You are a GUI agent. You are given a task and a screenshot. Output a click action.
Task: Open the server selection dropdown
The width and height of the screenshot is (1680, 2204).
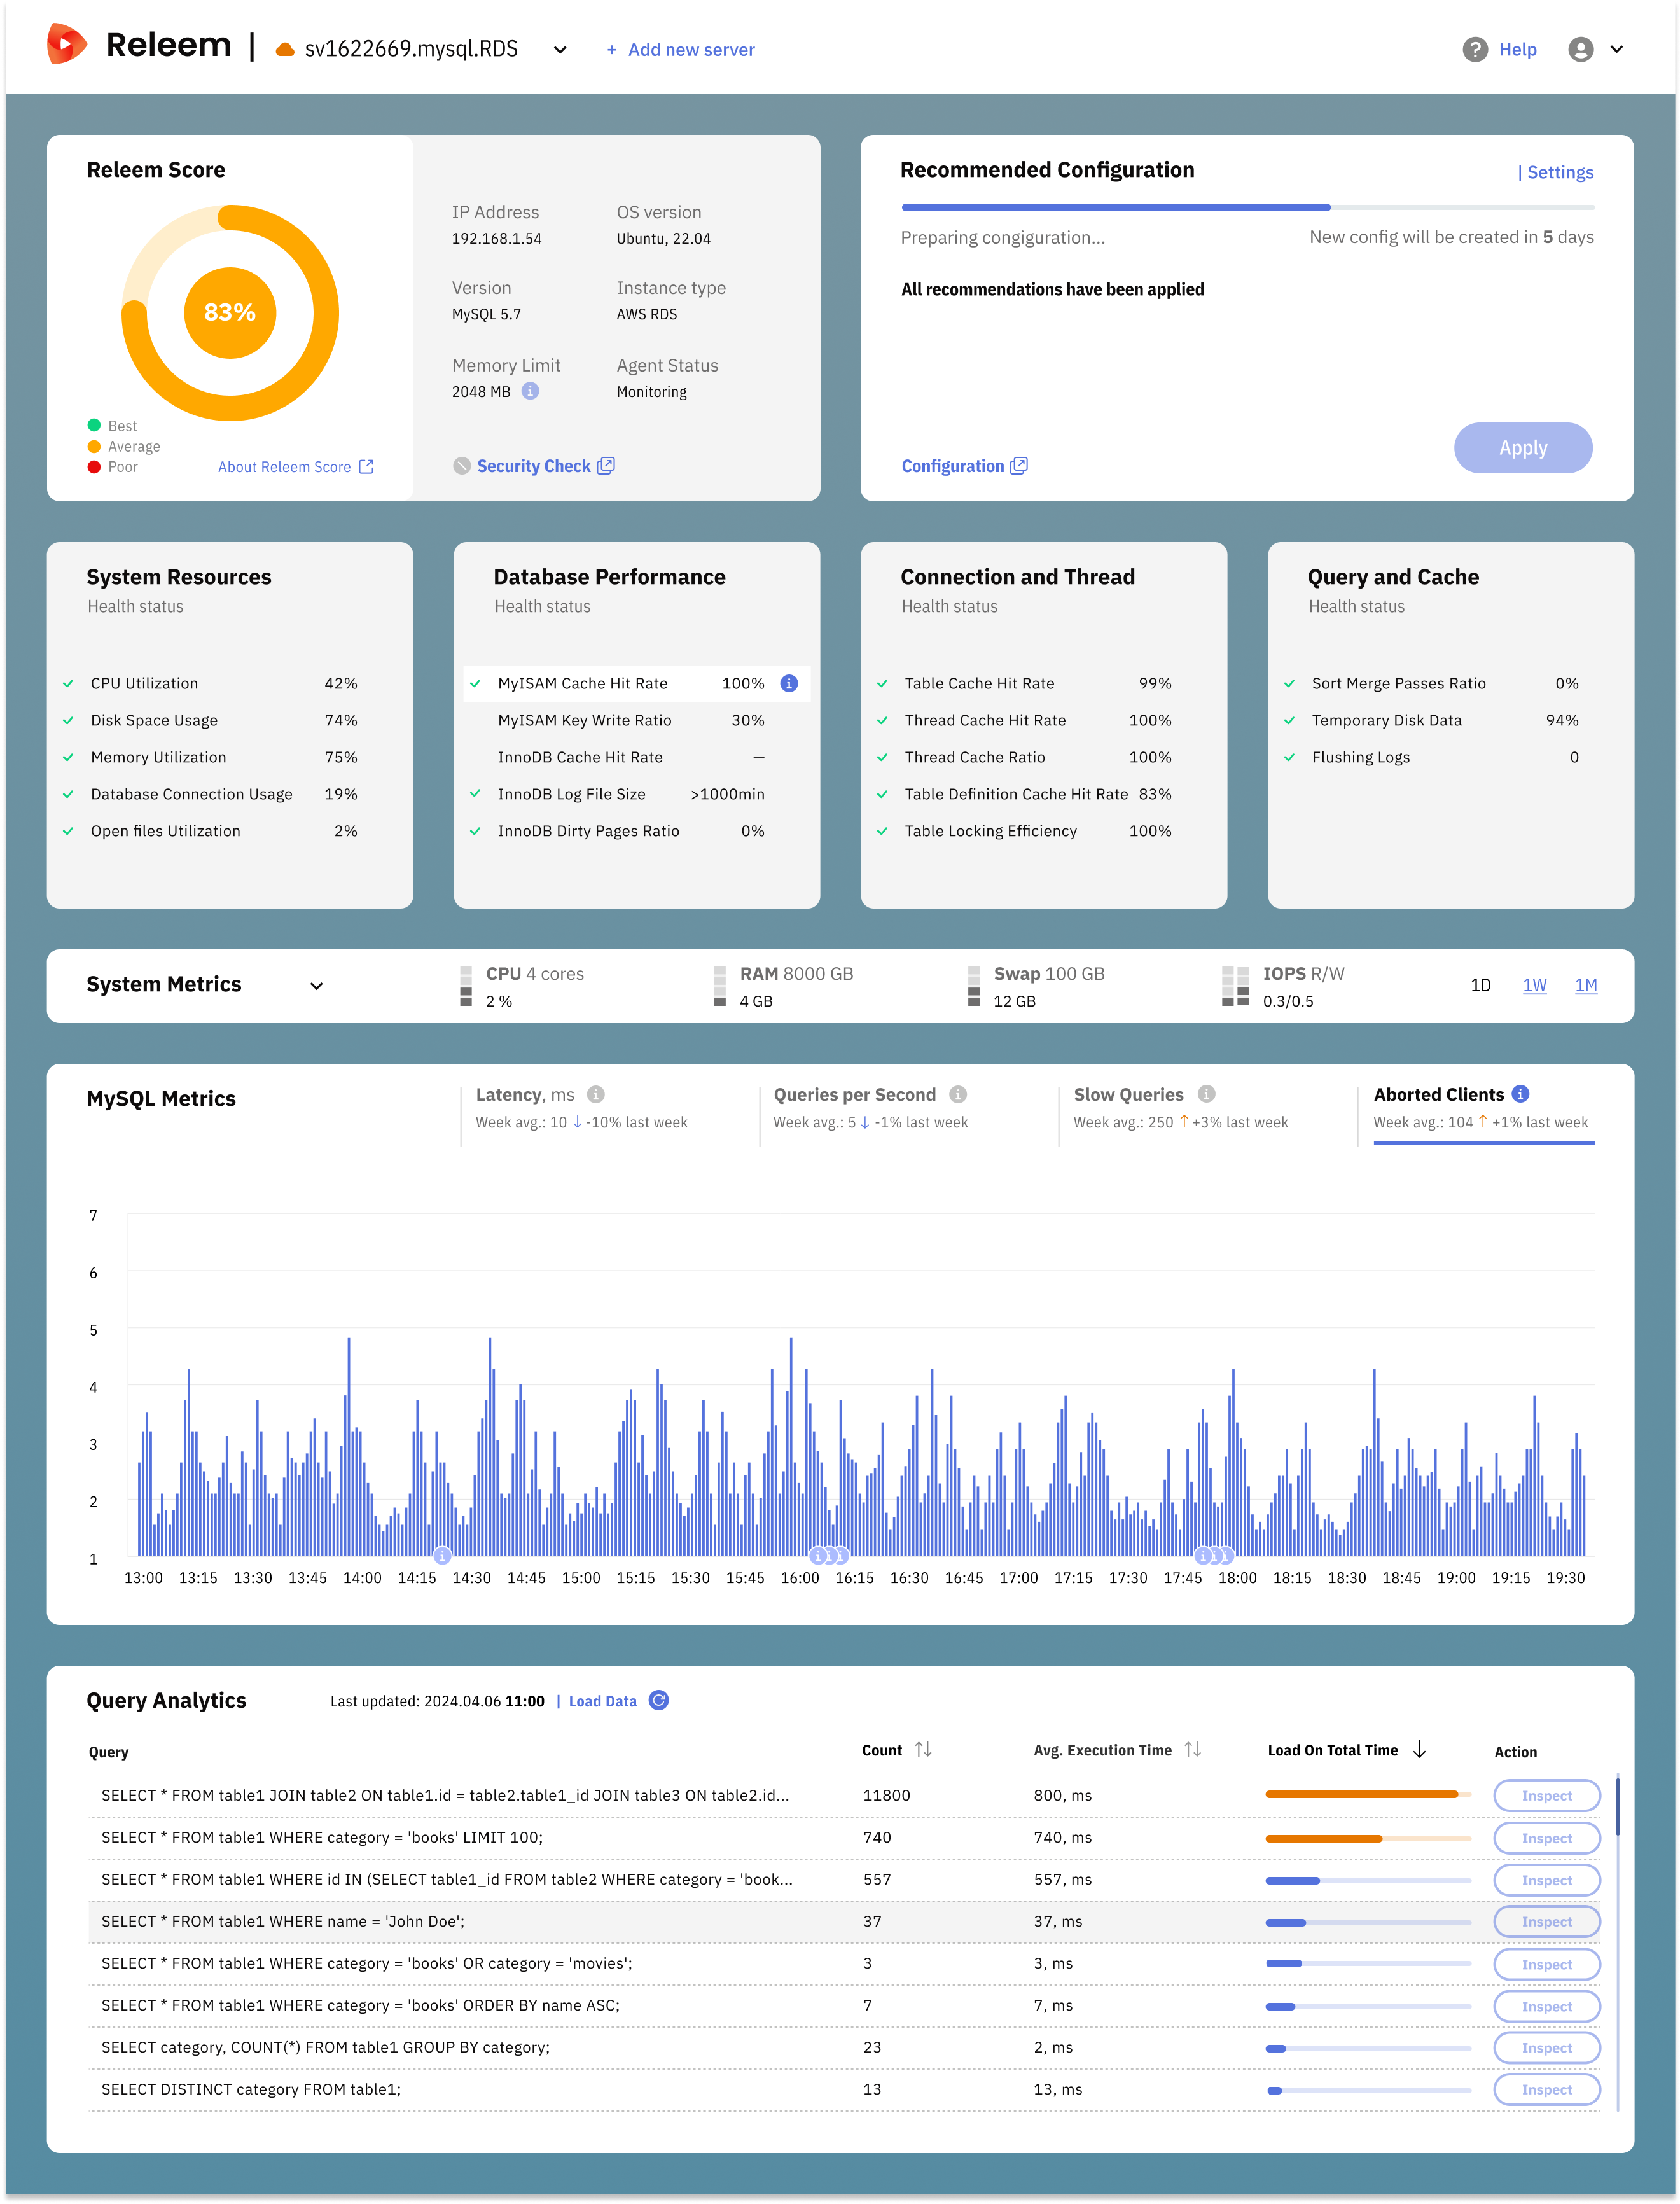pyautogui.click(x=560, y=49)
